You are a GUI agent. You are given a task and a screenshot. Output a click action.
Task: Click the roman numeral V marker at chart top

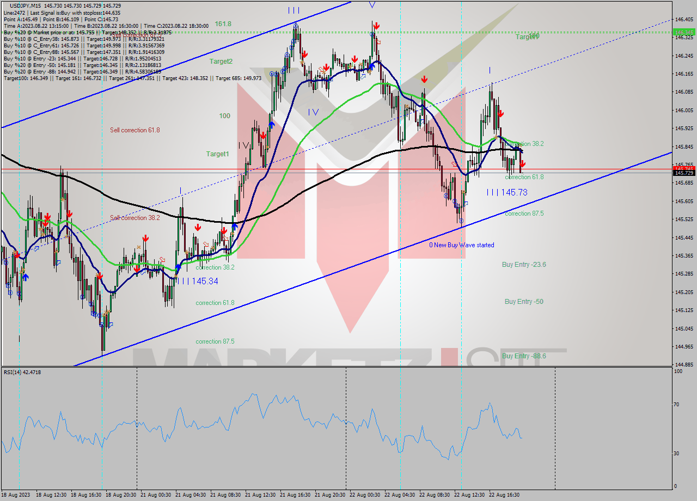(x=372, y=4)
